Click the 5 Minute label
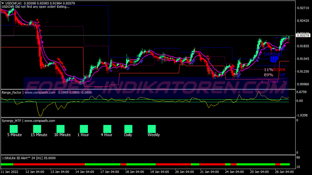Viewport: 312px width, 175px height. click(15, 135)
